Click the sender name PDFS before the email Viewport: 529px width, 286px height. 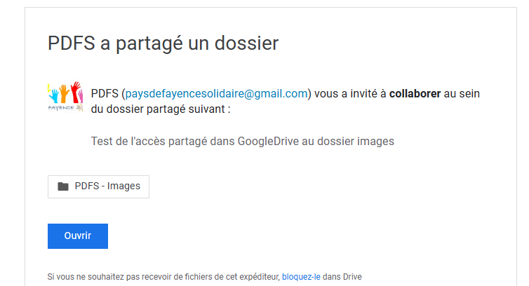pyautogui.click(x=105, y=94)
